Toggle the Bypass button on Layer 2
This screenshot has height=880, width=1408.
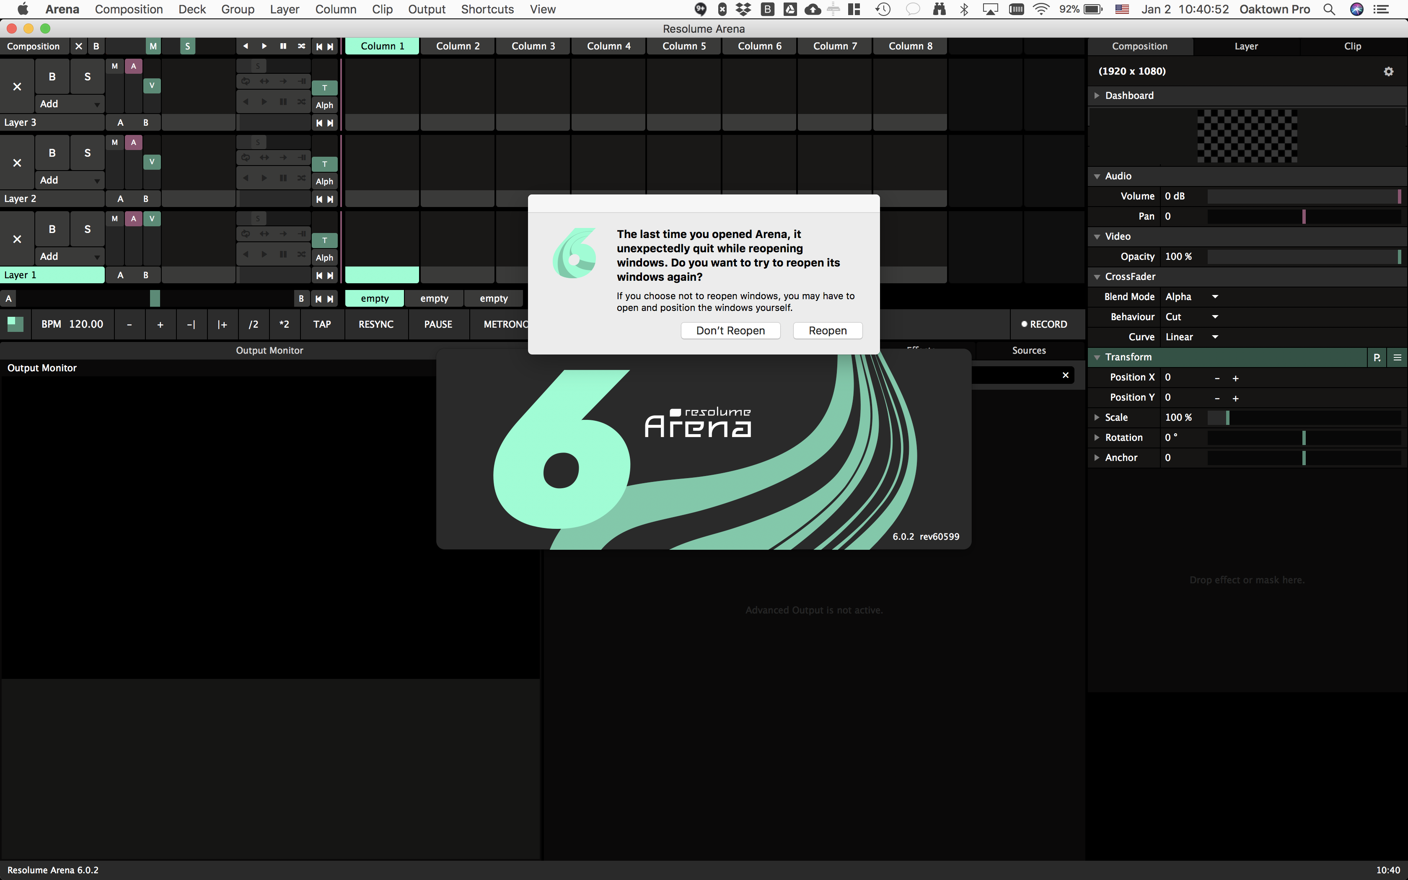click(52, 153)
